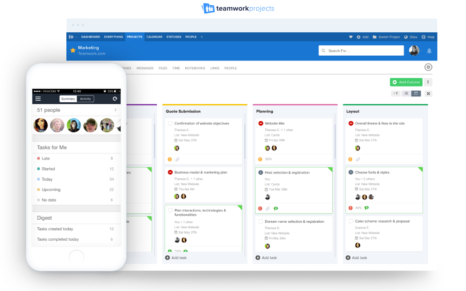Click attachment paperclip on Confirmation of website objectives card

[177, 159]
